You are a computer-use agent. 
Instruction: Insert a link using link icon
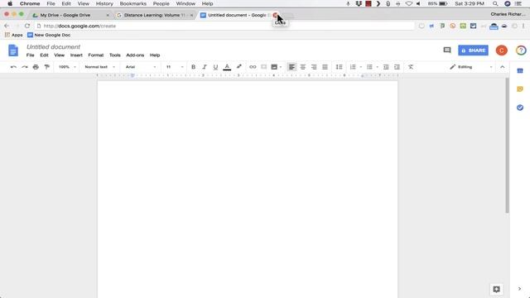point(253,67)
